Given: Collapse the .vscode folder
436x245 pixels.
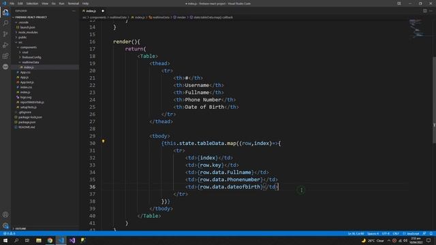Looking at the screenshot, I should pos(24,22).
